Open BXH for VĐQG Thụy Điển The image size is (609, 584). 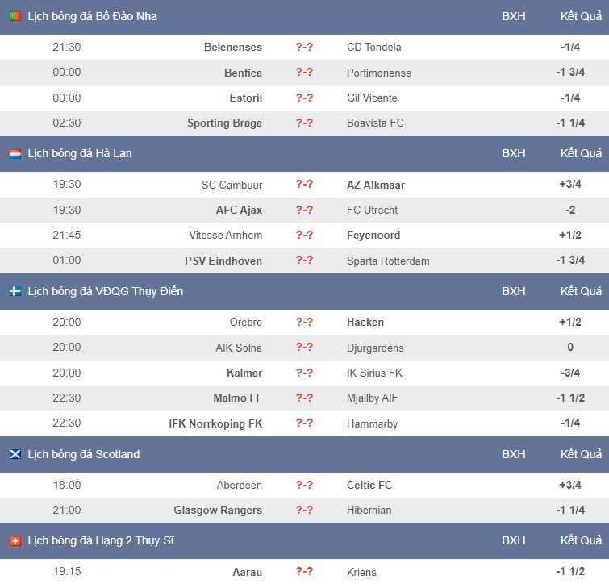(514, 291)
